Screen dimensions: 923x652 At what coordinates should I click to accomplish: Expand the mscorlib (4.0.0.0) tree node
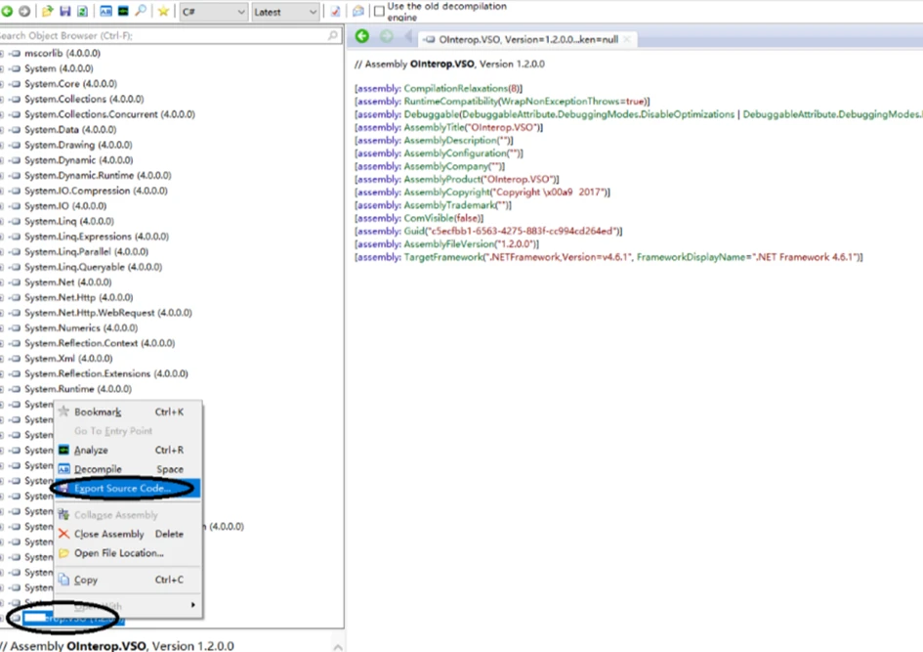click(x=3, y=54)
